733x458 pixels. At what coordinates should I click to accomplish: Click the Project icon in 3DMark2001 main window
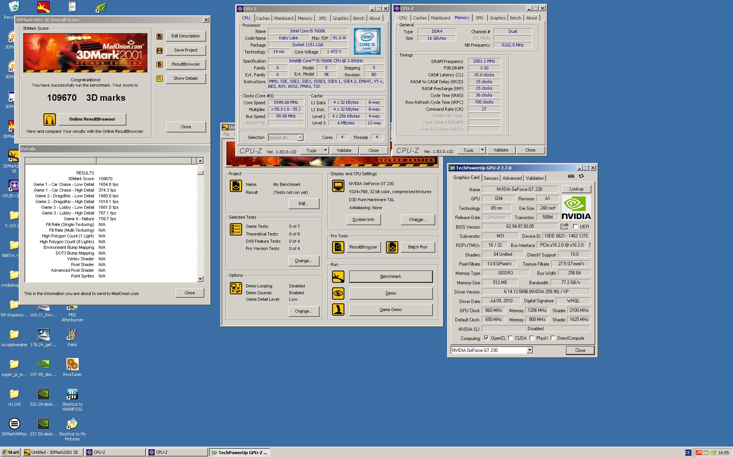click(x=236, y=186)
